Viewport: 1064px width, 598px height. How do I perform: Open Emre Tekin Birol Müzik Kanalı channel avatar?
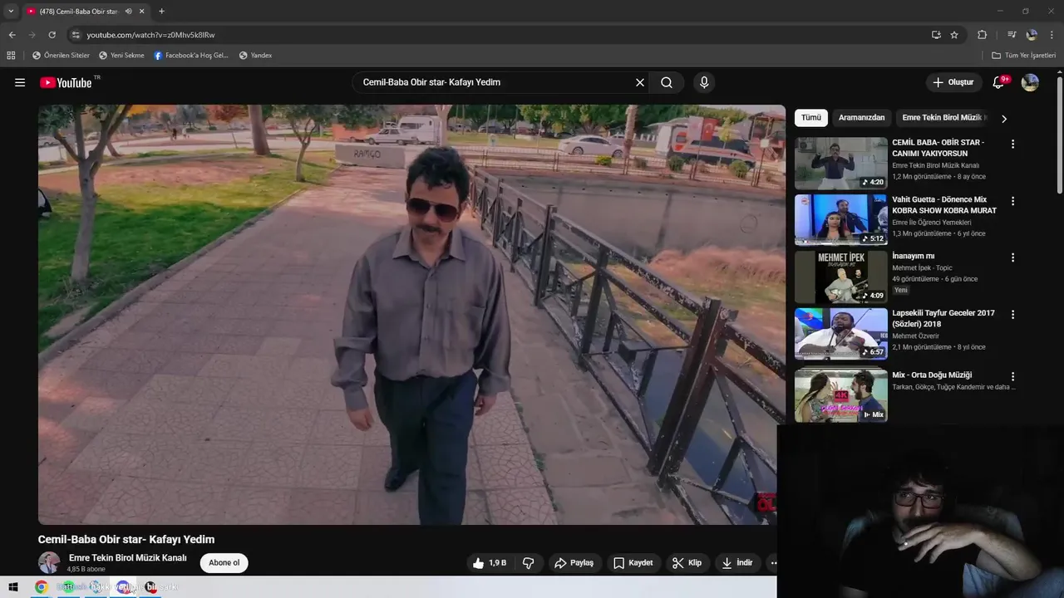(x=49, y=562)
